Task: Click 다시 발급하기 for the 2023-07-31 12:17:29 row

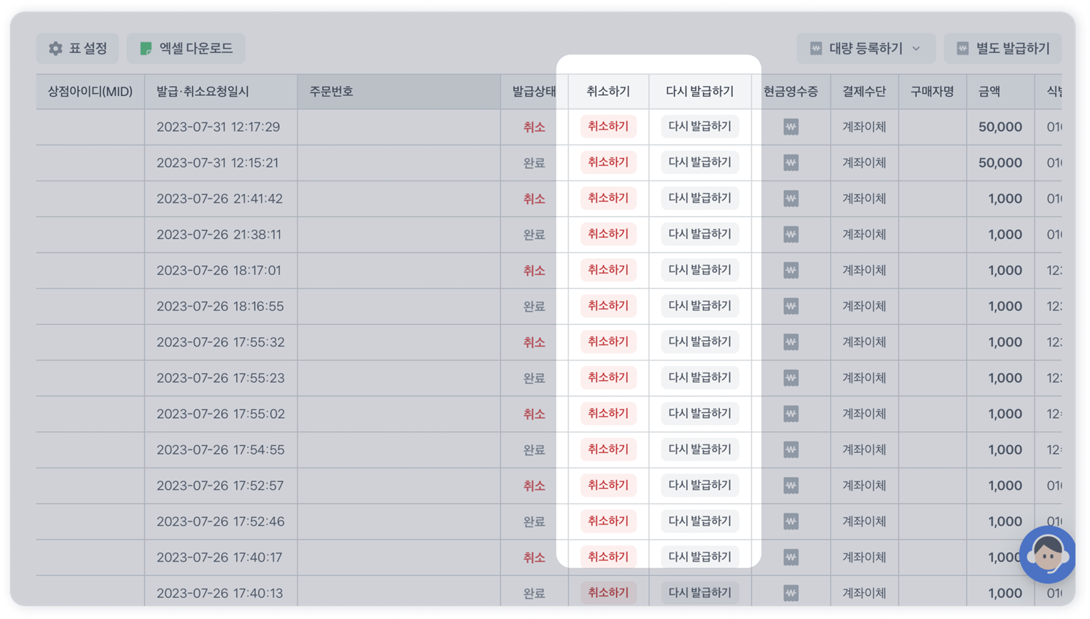Action: [x=699, y=127]
